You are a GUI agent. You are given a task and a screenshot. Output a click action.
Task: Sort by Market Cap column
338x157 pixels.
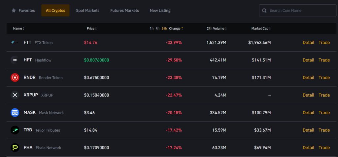[261, 29]
